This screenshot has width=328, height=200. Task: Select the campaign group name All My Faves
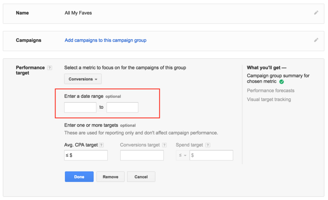coord(78,13)
